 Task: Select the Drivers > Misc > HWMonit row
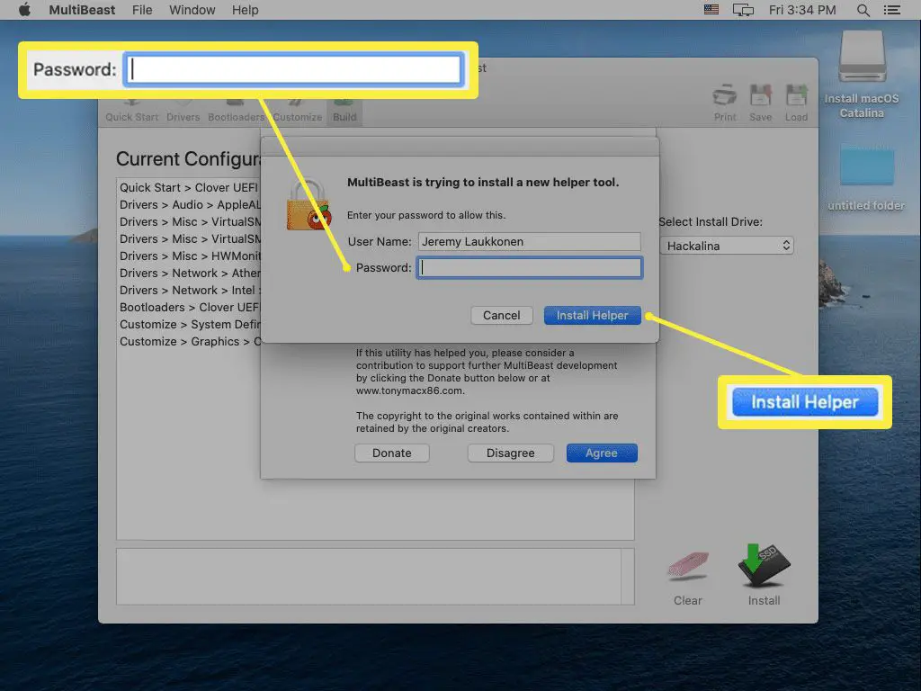189,256
